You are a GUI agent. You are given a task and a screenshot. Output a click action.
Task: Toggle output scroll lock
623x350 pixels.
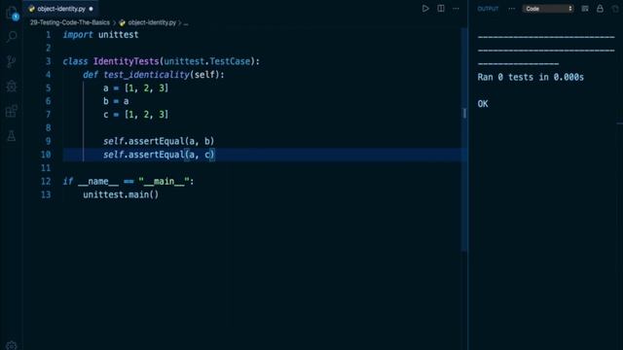pyautogui.click(x=600, y=9)
